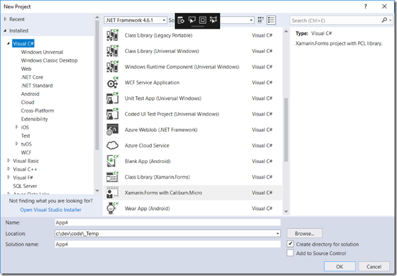Select the Android category

(30, 94)
